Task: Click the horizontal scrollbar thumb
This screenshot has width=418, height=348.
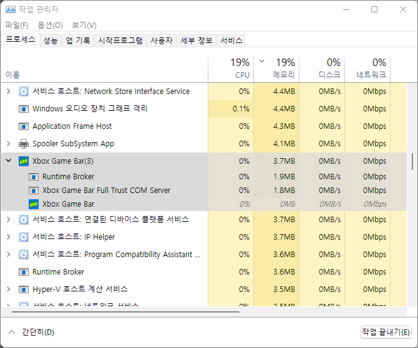Action: click(x=125, y=311)
